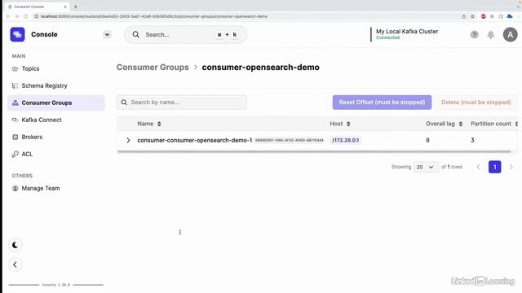Screen dimensions: 522x293
Task: Click the member ID text next to name
Action: coord(290,141)
